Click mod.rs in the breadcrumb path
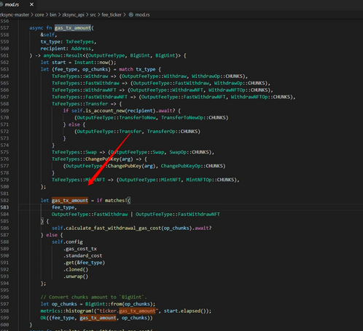The image size is (363, 331). pyautogui.click(x=142, y=15)
